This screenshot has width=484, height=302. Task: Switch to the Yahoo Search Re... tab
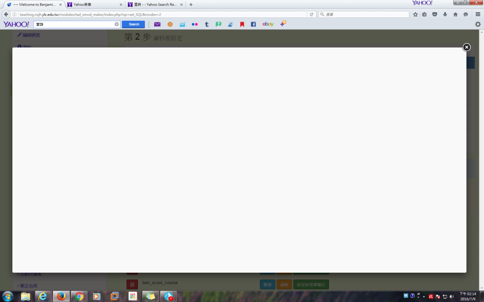(x=154, y=5)
